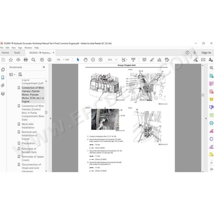Collapse the right tools pane
Screen dimensions: 214x214
(212, 169)
